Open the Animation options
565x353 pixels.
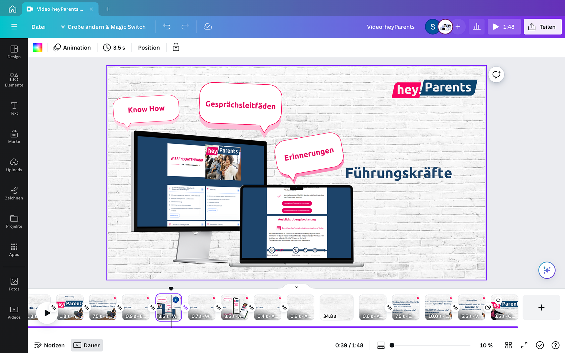click(72, 47)
